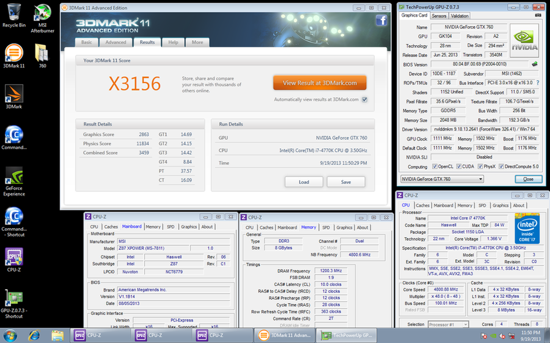
Task: Click View Result at 3DMark.com button
Action: click(320, 83)
